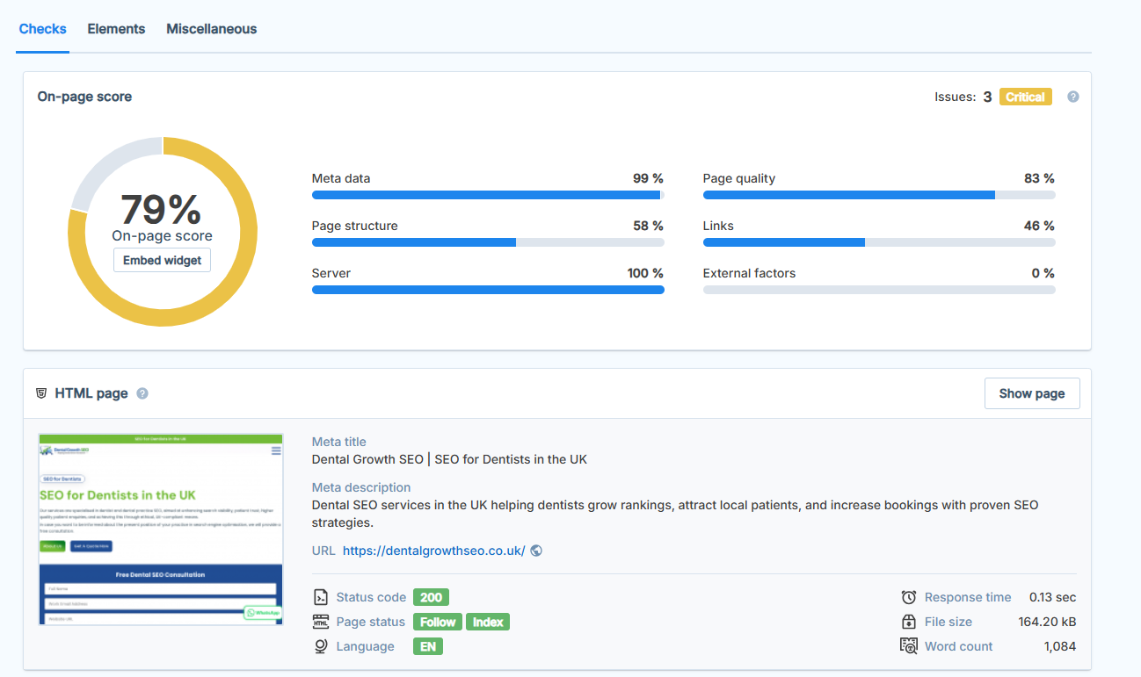Viewport: 1141px width, 677px height.
Task: Click the Server progress bar
Action: [x=488, y=290]
